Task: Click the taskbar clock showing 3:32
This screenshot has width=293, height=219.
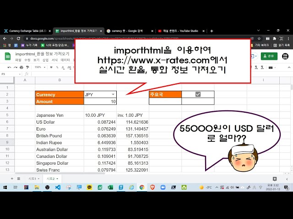Action: 273,187
